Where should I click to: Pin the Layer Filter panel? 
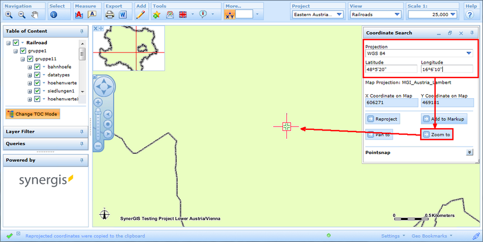pyautogui.click(x=82, y=132)
